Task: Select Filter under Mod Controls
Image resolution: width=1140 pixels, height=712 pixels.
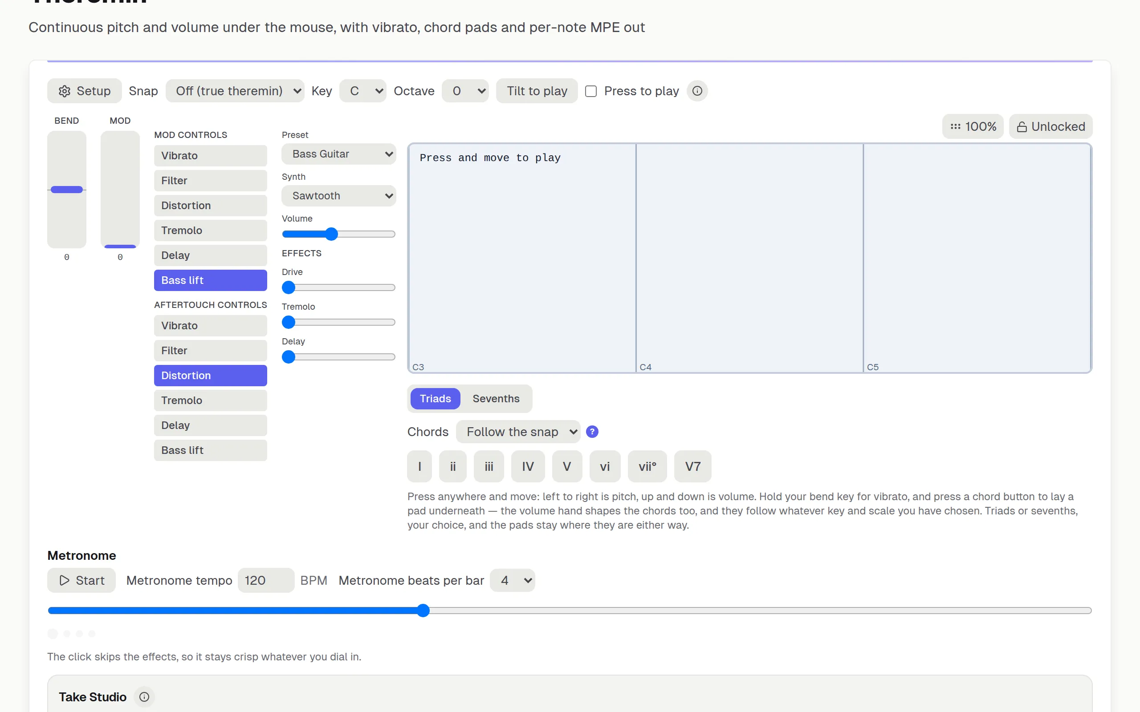Action: point(211,181)
